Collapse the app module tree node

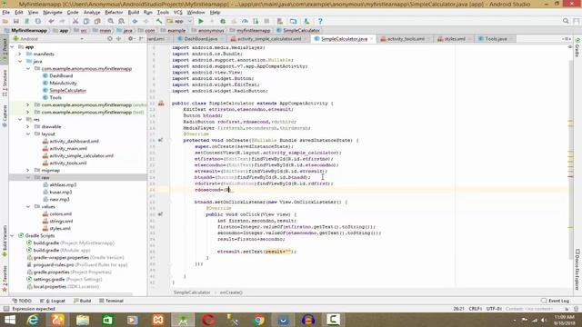[13, 47]
